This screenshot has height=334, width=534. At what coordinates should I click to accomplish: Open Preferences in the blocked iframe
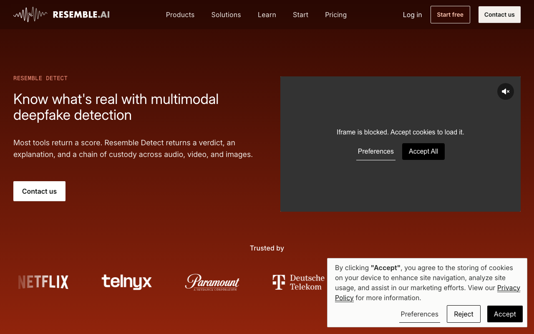pos(376,152)
